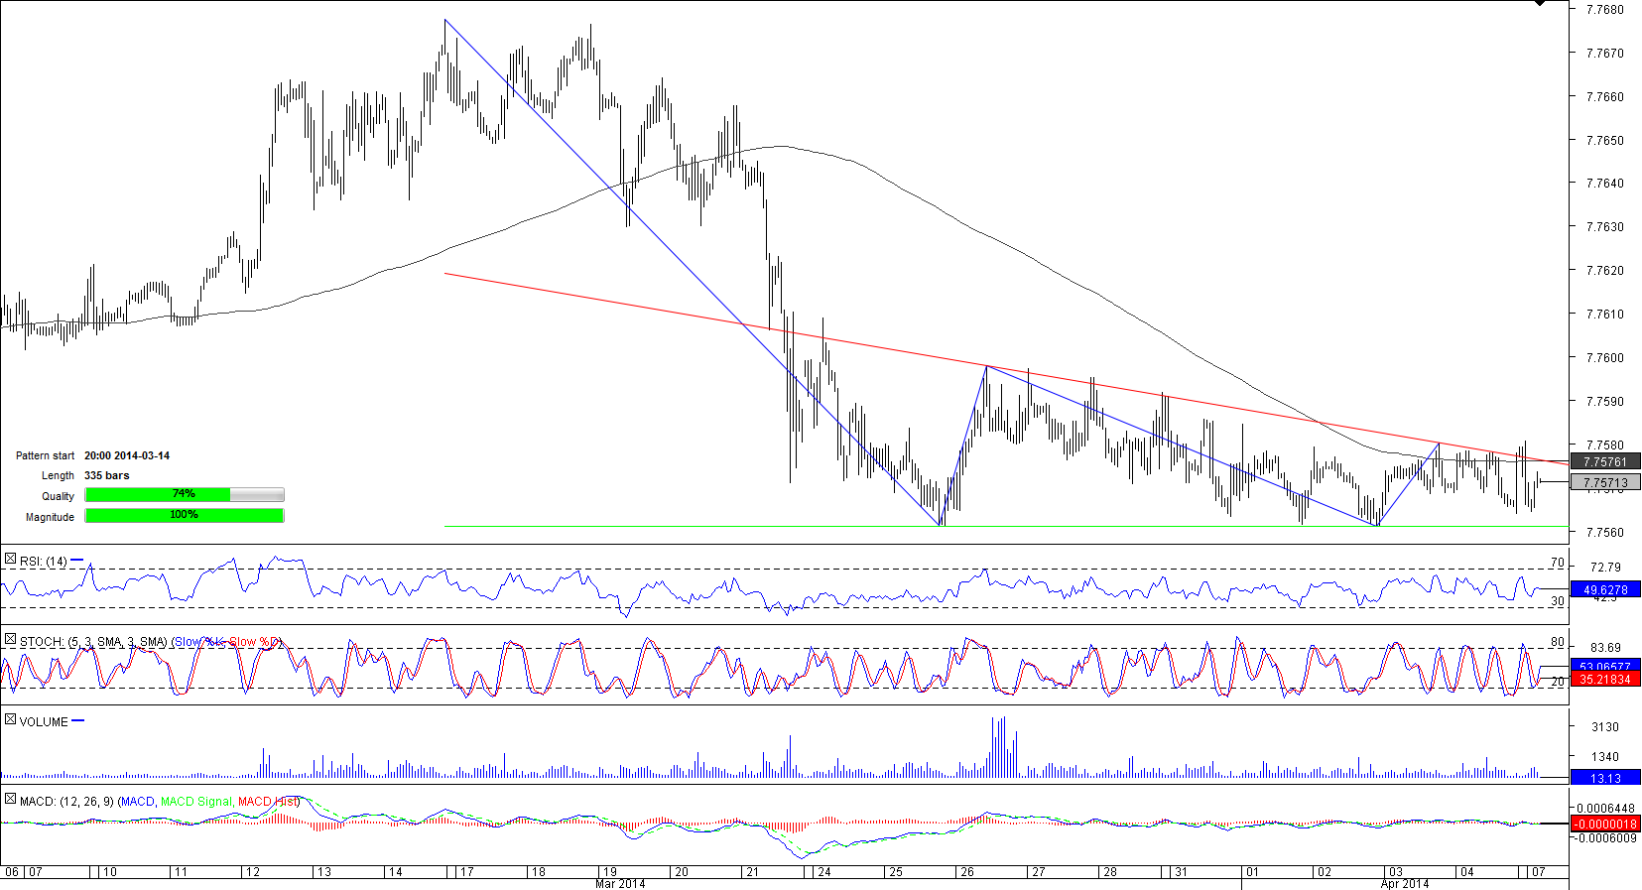Close the MACD indicator panel box

point(10,799)
